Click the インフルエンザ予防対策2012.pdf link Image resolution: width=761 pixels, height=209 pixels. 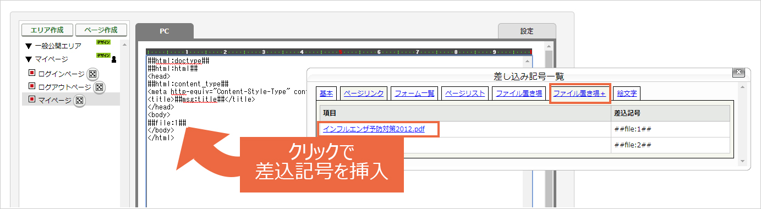(374, 129)
